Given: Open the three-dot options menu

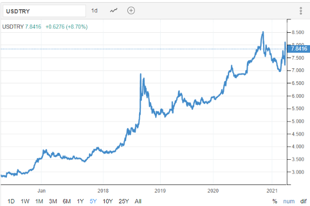Looking at the screenshot, I should coord(301,11).
